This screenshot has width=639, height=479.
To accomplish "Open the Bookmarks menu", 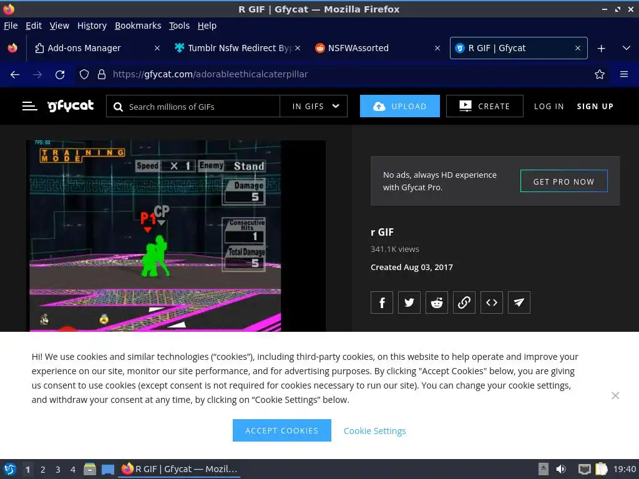I will (138, 26).
